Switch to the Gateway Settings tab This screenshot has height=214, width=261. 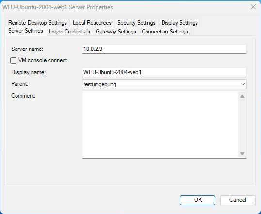tap(116, 32)
